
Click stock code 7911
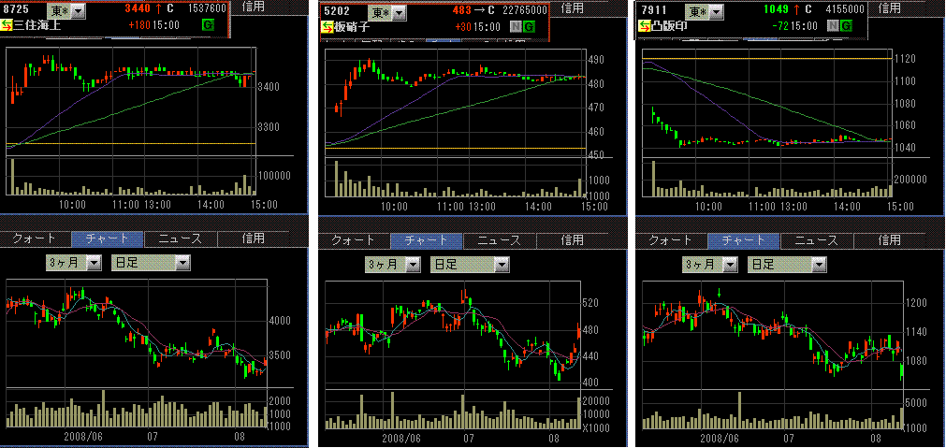(x=653, y=9)
